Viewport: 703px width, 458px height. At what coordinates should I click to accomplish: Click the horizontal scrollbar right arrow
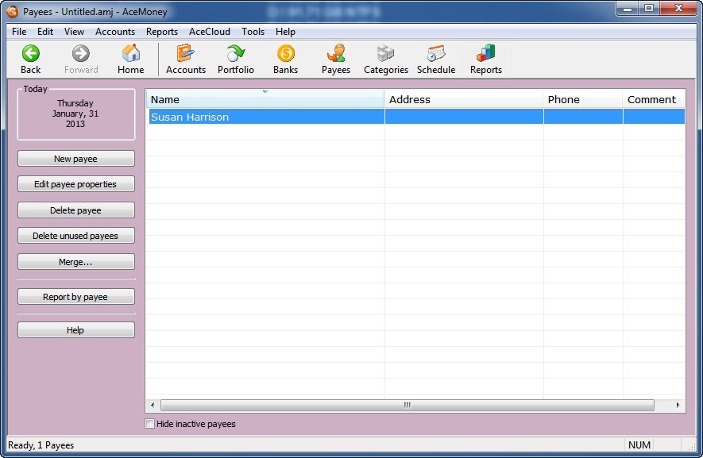[x=678, y=405]
